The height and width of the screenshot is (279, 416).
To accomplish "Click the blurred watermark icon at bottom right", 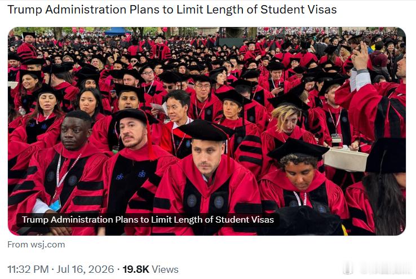I will (x=348, y=268).
